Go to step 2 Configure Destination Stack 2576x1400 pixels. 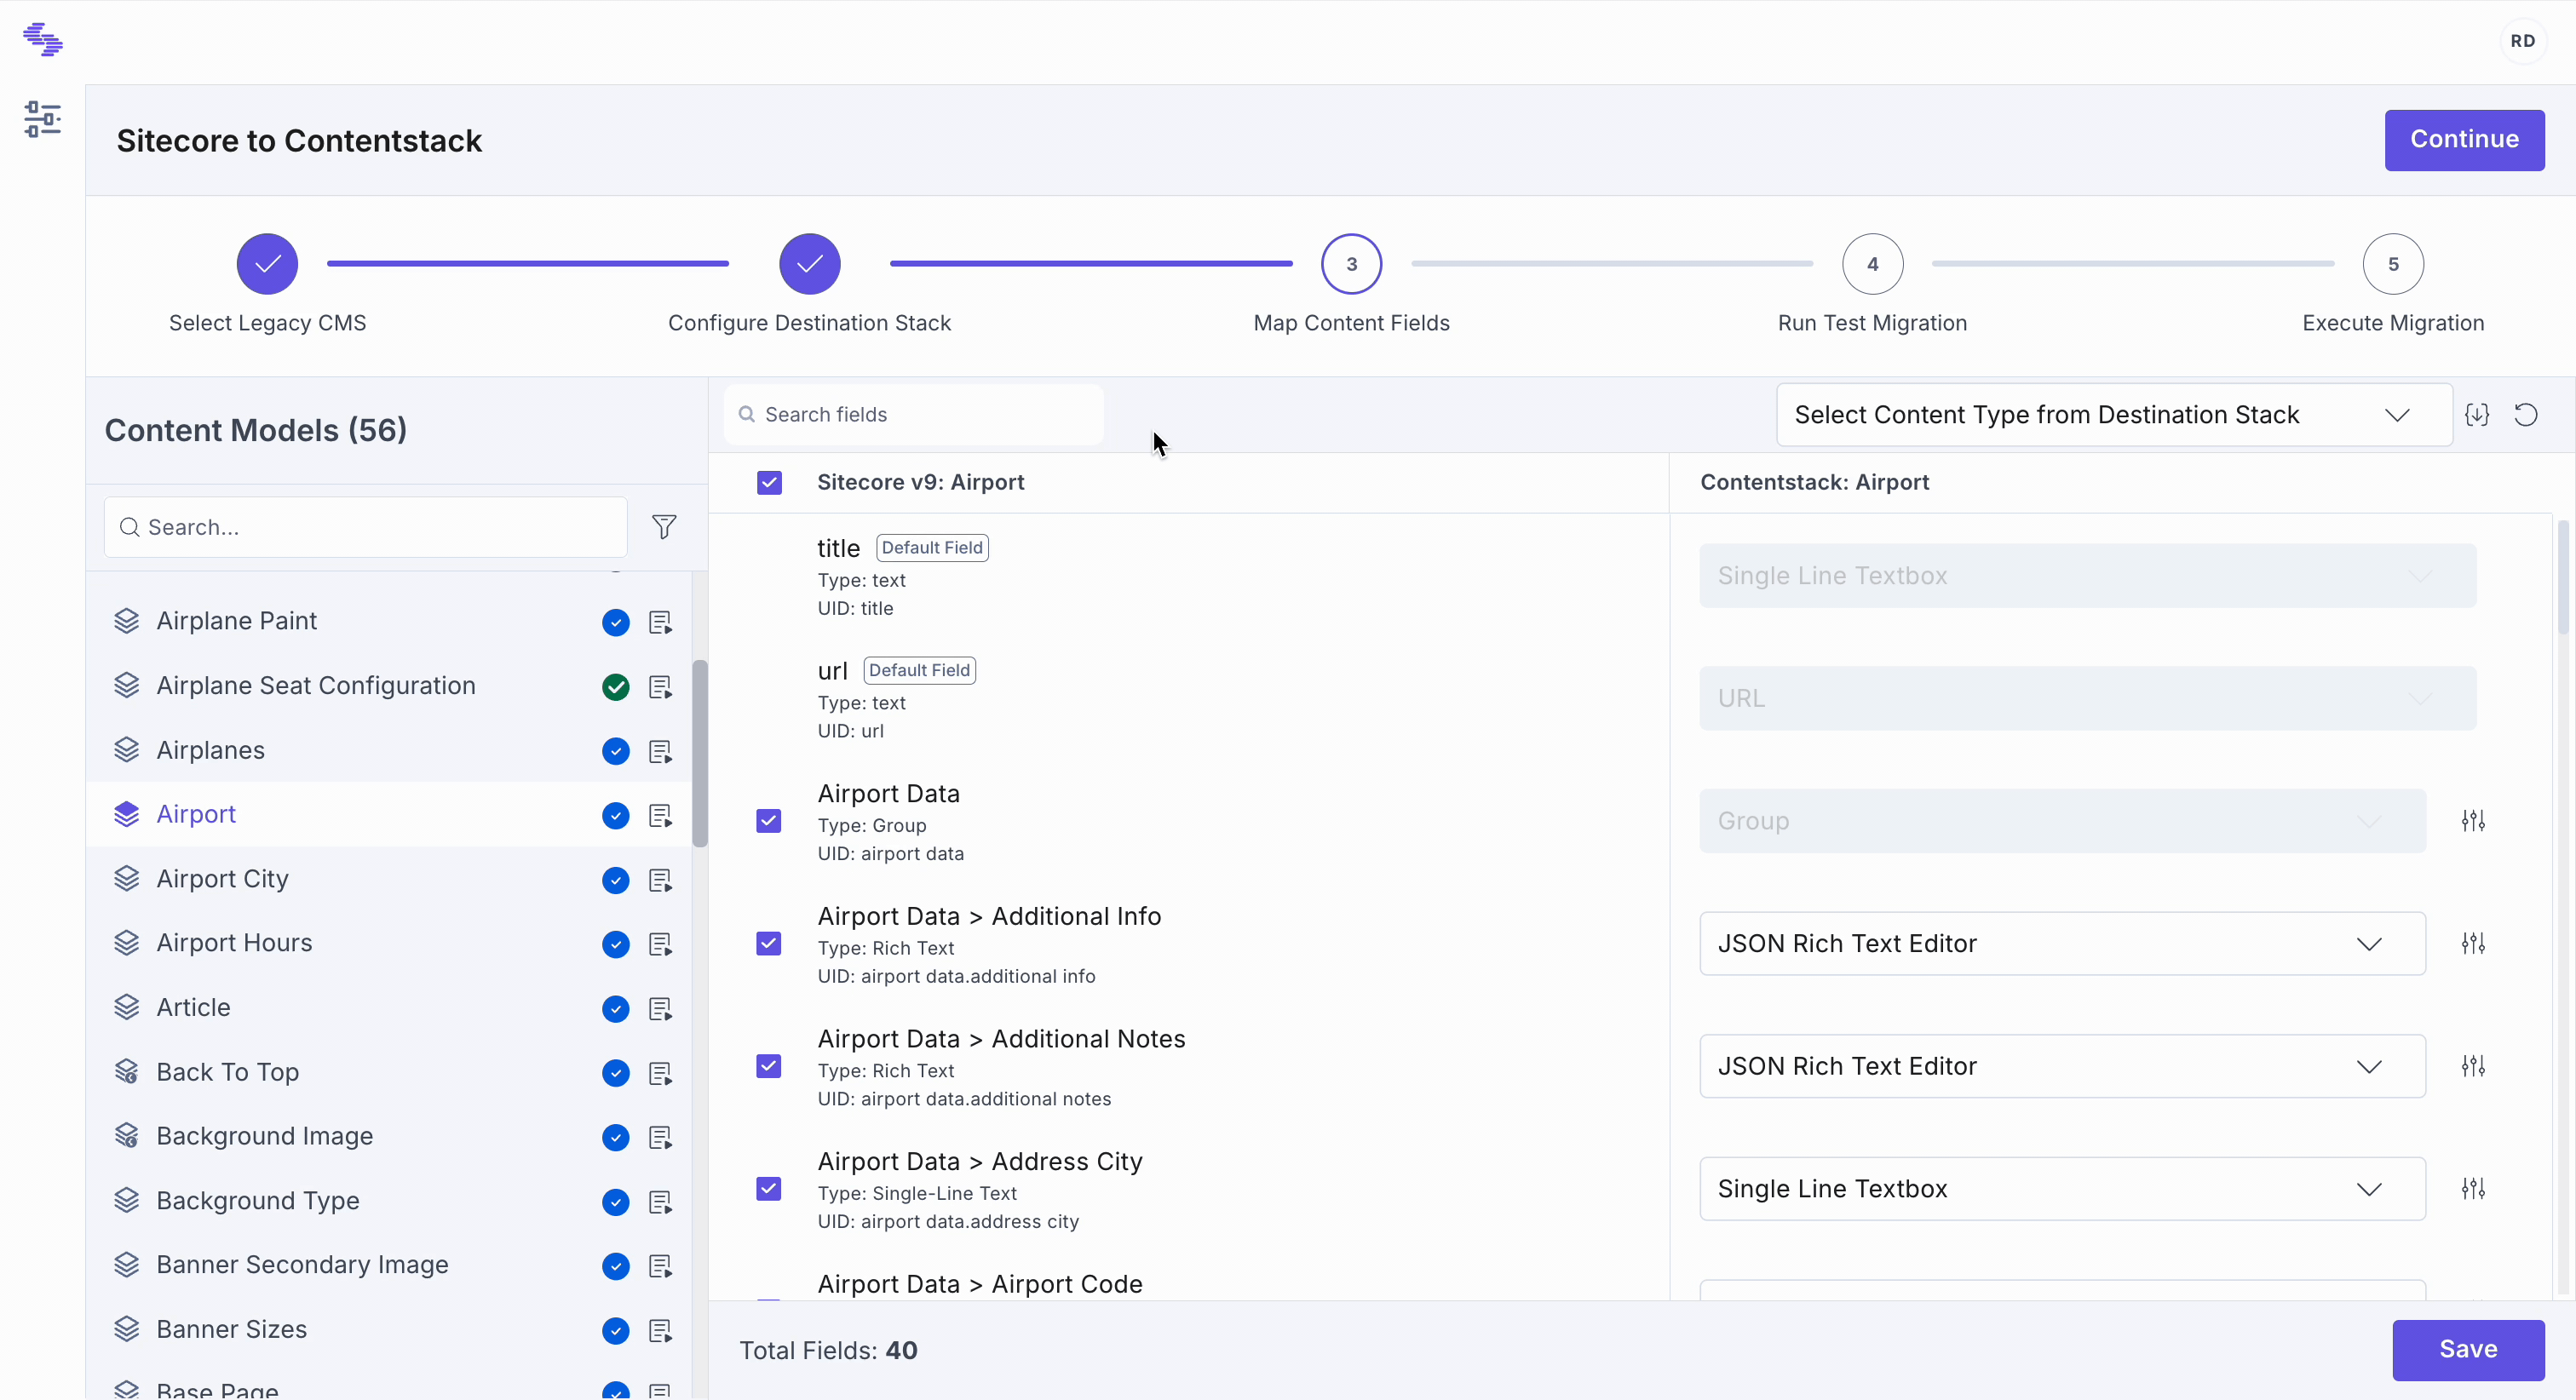coord(810,264)
